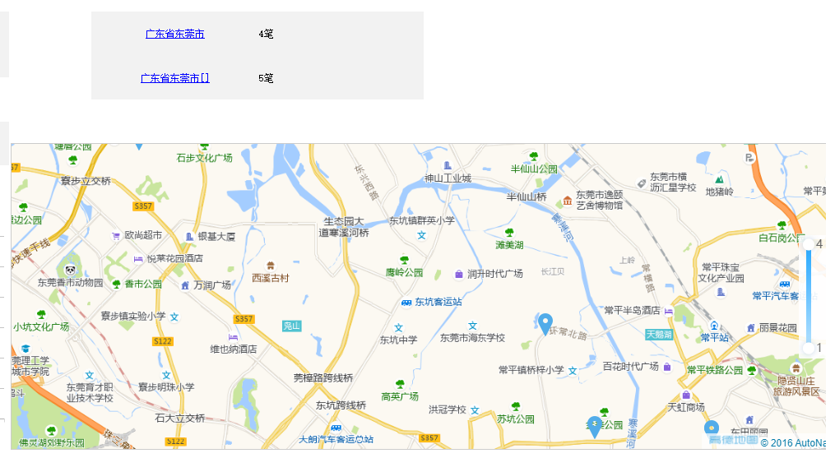Click the 西溪古村 landmark icon
Screen dimensions: 835x458
[x=271, y=266]
